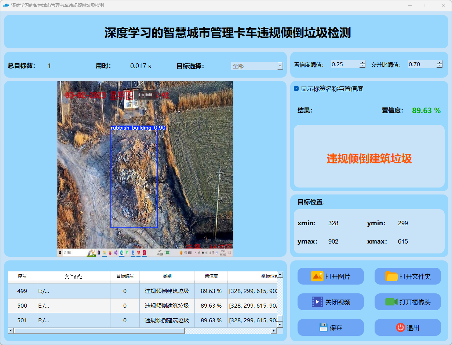Click the table's vertical scrollbar down arrow
The width and height of the screenshot is (452, 345).
pos(280,324)
